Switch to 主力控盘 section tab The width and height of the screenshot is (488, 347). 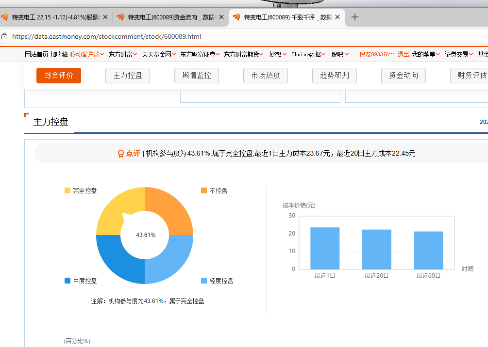[128, 76]
